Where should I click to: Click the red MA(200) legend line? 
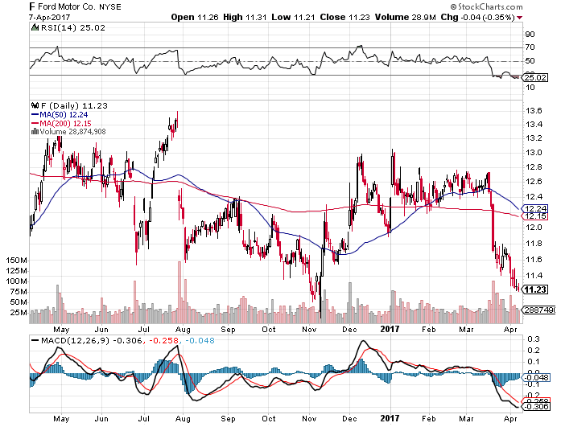[35, 123]
